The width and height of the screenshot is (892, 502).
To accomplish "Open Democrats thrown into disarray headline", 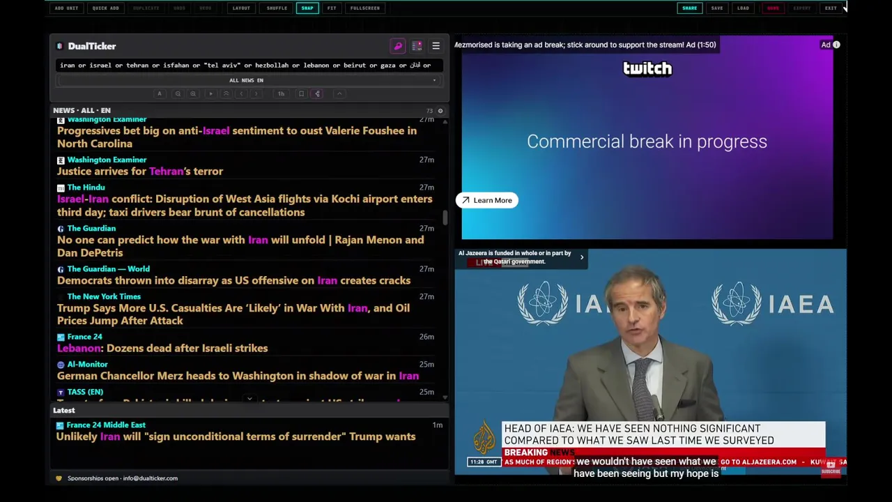I will [233, 280].
